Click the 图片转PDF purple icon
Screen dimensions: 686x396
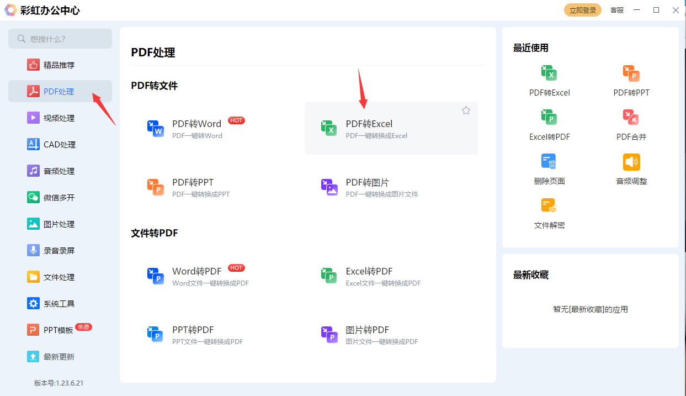(329, 334)
